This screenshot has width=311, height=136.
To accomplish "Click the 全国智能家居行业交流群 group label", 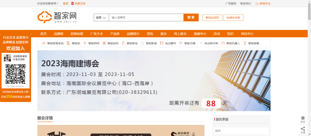I will (20, 58).
